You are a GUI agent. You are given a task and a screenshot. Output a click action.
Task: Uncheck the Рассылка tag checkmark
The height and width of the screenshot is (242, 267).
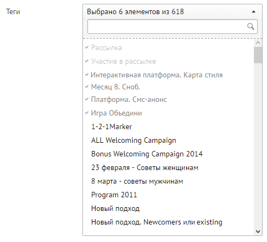(x=87, y=47)
